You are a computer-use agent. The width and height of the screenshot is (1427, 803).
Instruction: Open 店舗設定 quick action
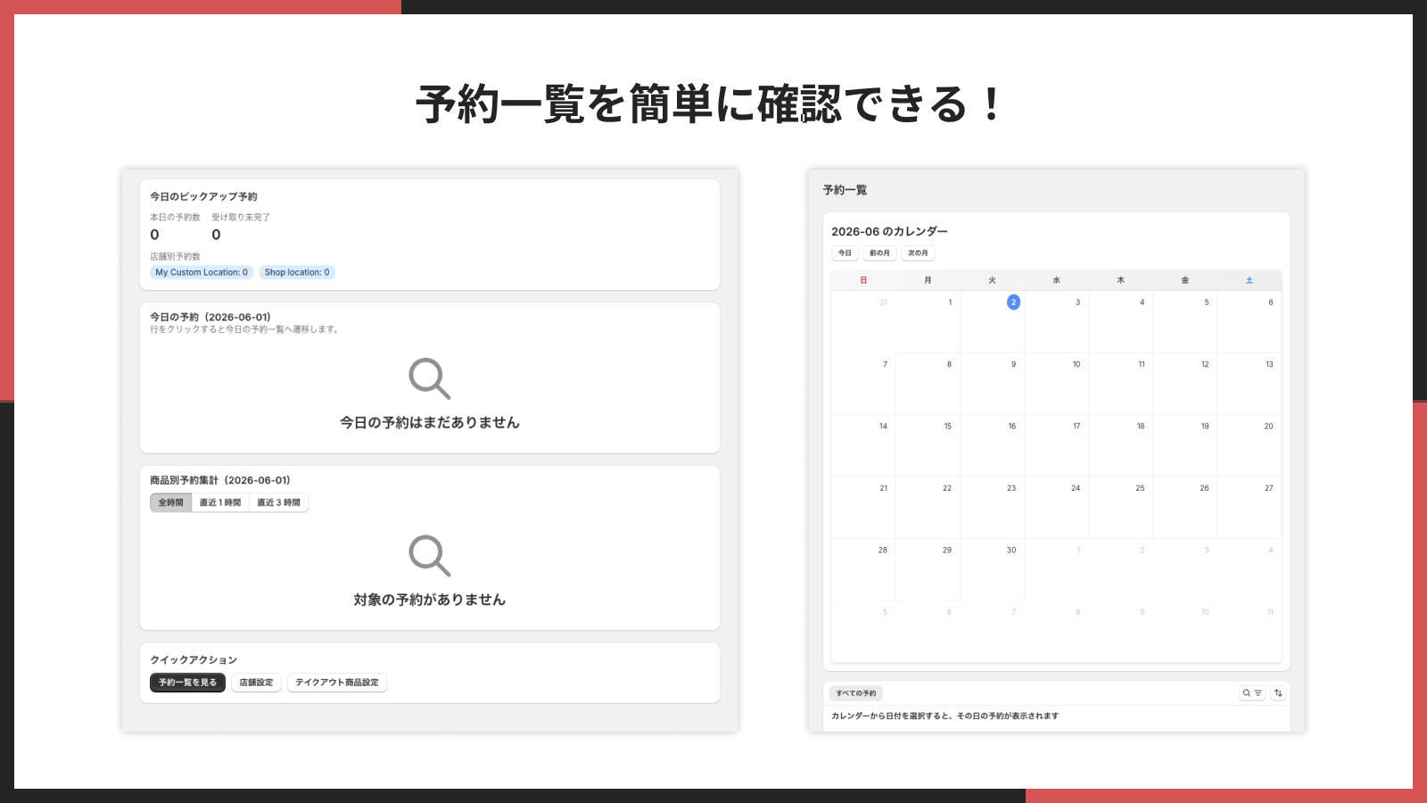tap(256, 683)
